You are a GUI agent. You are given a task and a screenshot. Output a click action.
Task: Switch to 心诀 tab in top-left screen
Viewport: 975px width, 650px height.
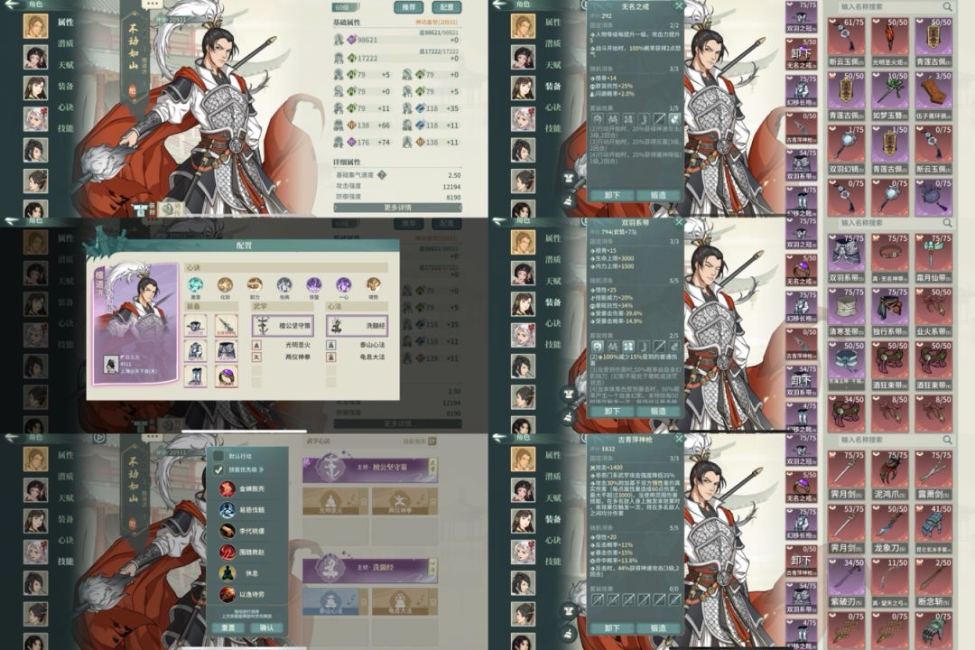click(x=65, y=107)
